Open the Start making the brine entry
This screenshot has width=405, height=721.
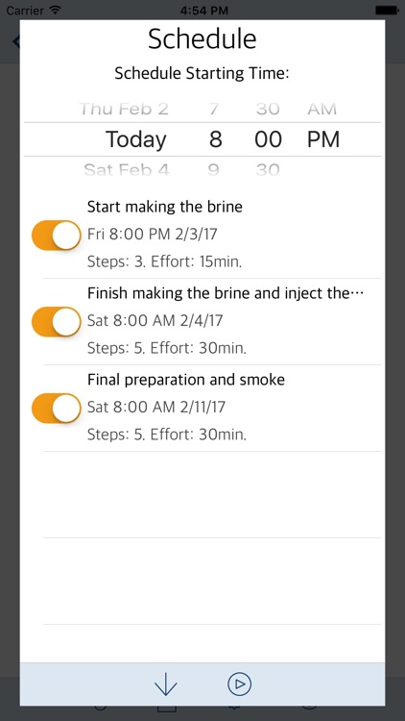[212, 235]
